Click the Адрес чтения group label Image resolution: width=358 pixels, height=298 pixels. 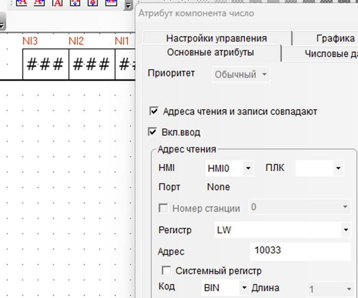(x=187, y=149)
